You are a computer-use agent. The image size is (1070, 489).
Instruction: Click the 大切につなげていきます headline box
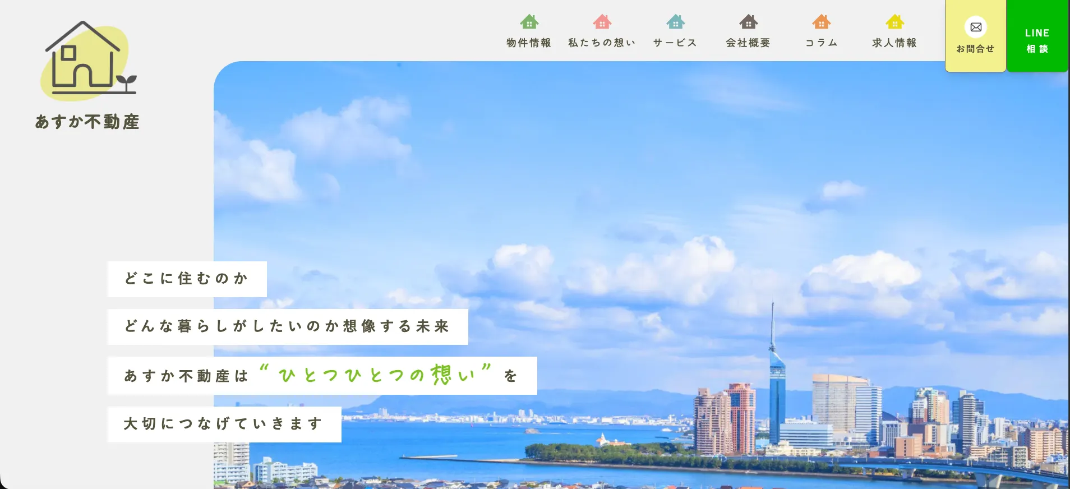tap(224, 424)
